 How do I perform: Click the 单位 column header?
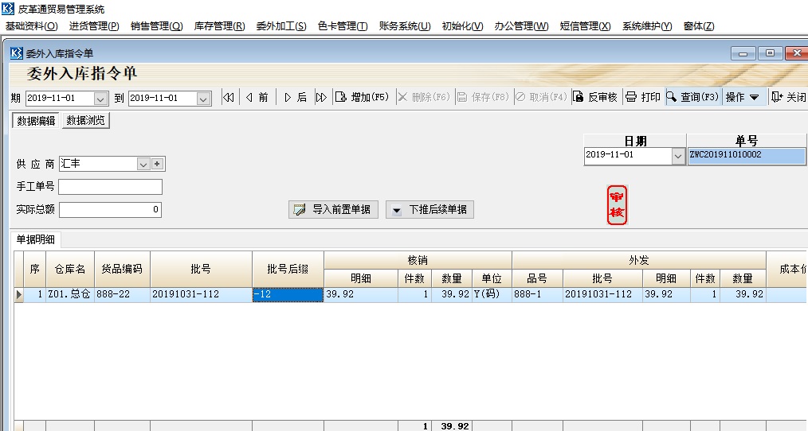tap(492, 278)
